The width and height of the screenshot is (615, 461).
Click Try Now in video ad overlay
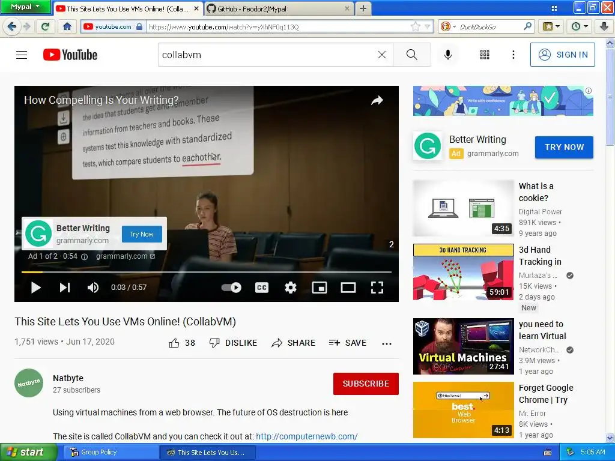(142, 234)
